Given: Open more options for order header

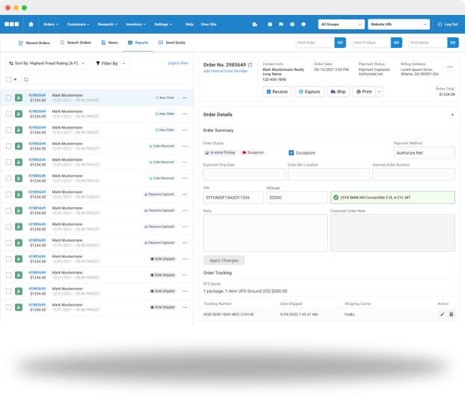Looking at the screenshot, I should tap(450, 67).
